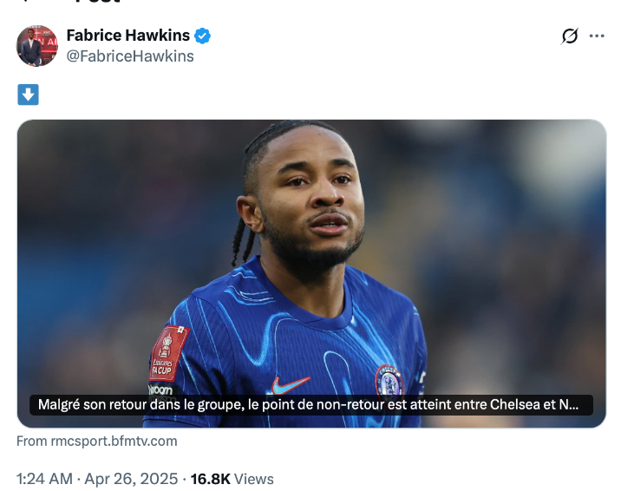The image size is (621, 491).
Task: Click the FA Cup sleeve badge
Action: point(167,353)
